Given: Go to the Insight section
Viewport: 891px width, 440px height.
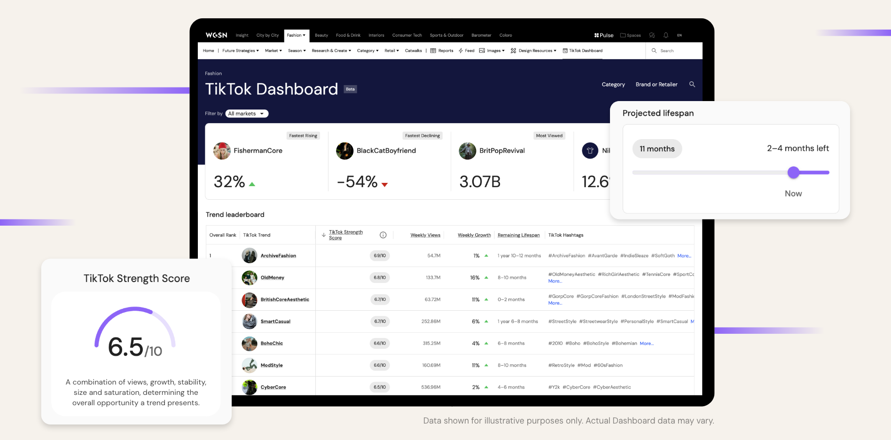Looking at the screenshot, I should 242,35.
